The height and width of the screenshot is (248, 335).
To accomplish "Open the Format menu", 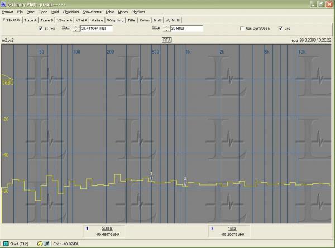I will tap(8, 11).
